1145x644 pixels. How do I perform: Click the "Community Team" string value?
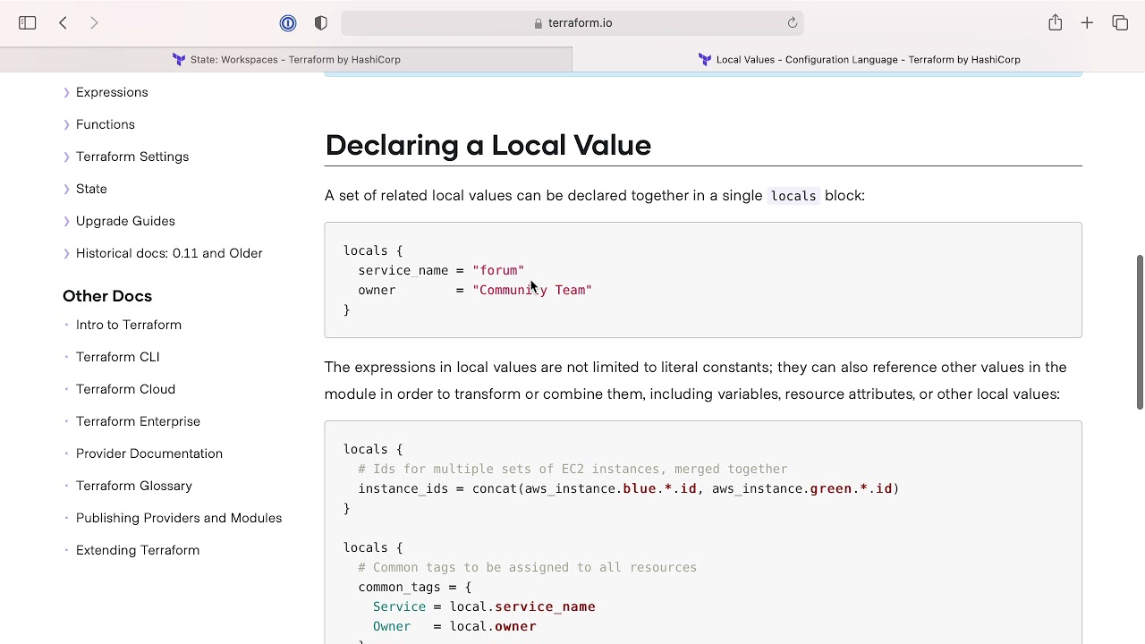pyautogui.click(x=532, y=290)
